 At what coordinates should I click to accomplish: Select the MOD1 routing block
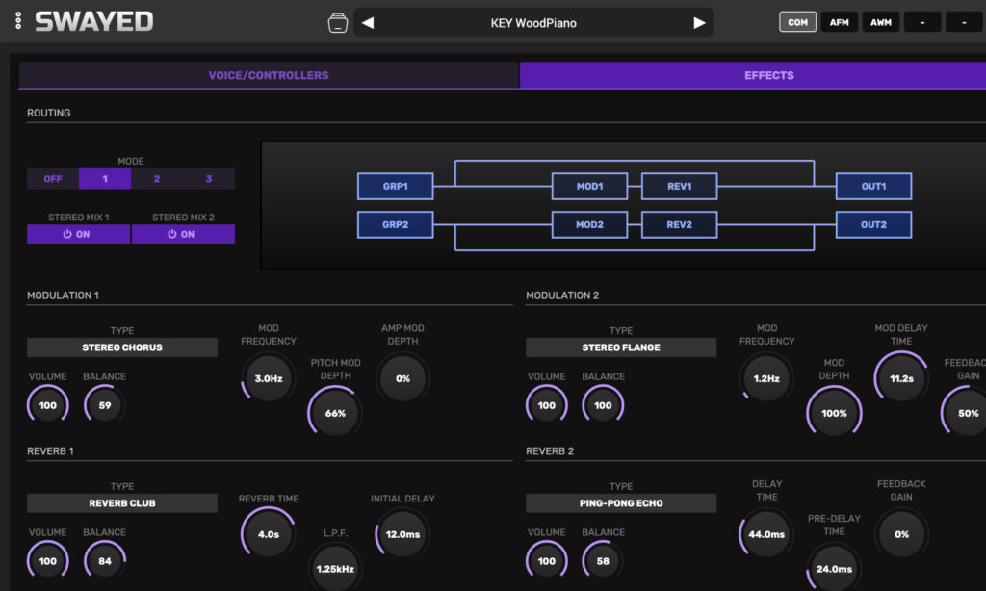[x=589, y=186]
